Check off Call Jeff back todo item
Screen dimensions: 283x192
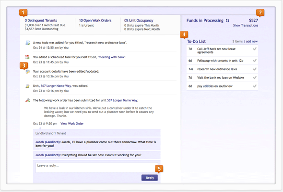tap(255, 49)
